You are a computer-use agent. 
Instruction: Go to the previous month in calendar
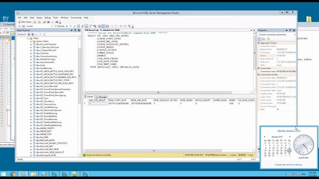point(265,137)
